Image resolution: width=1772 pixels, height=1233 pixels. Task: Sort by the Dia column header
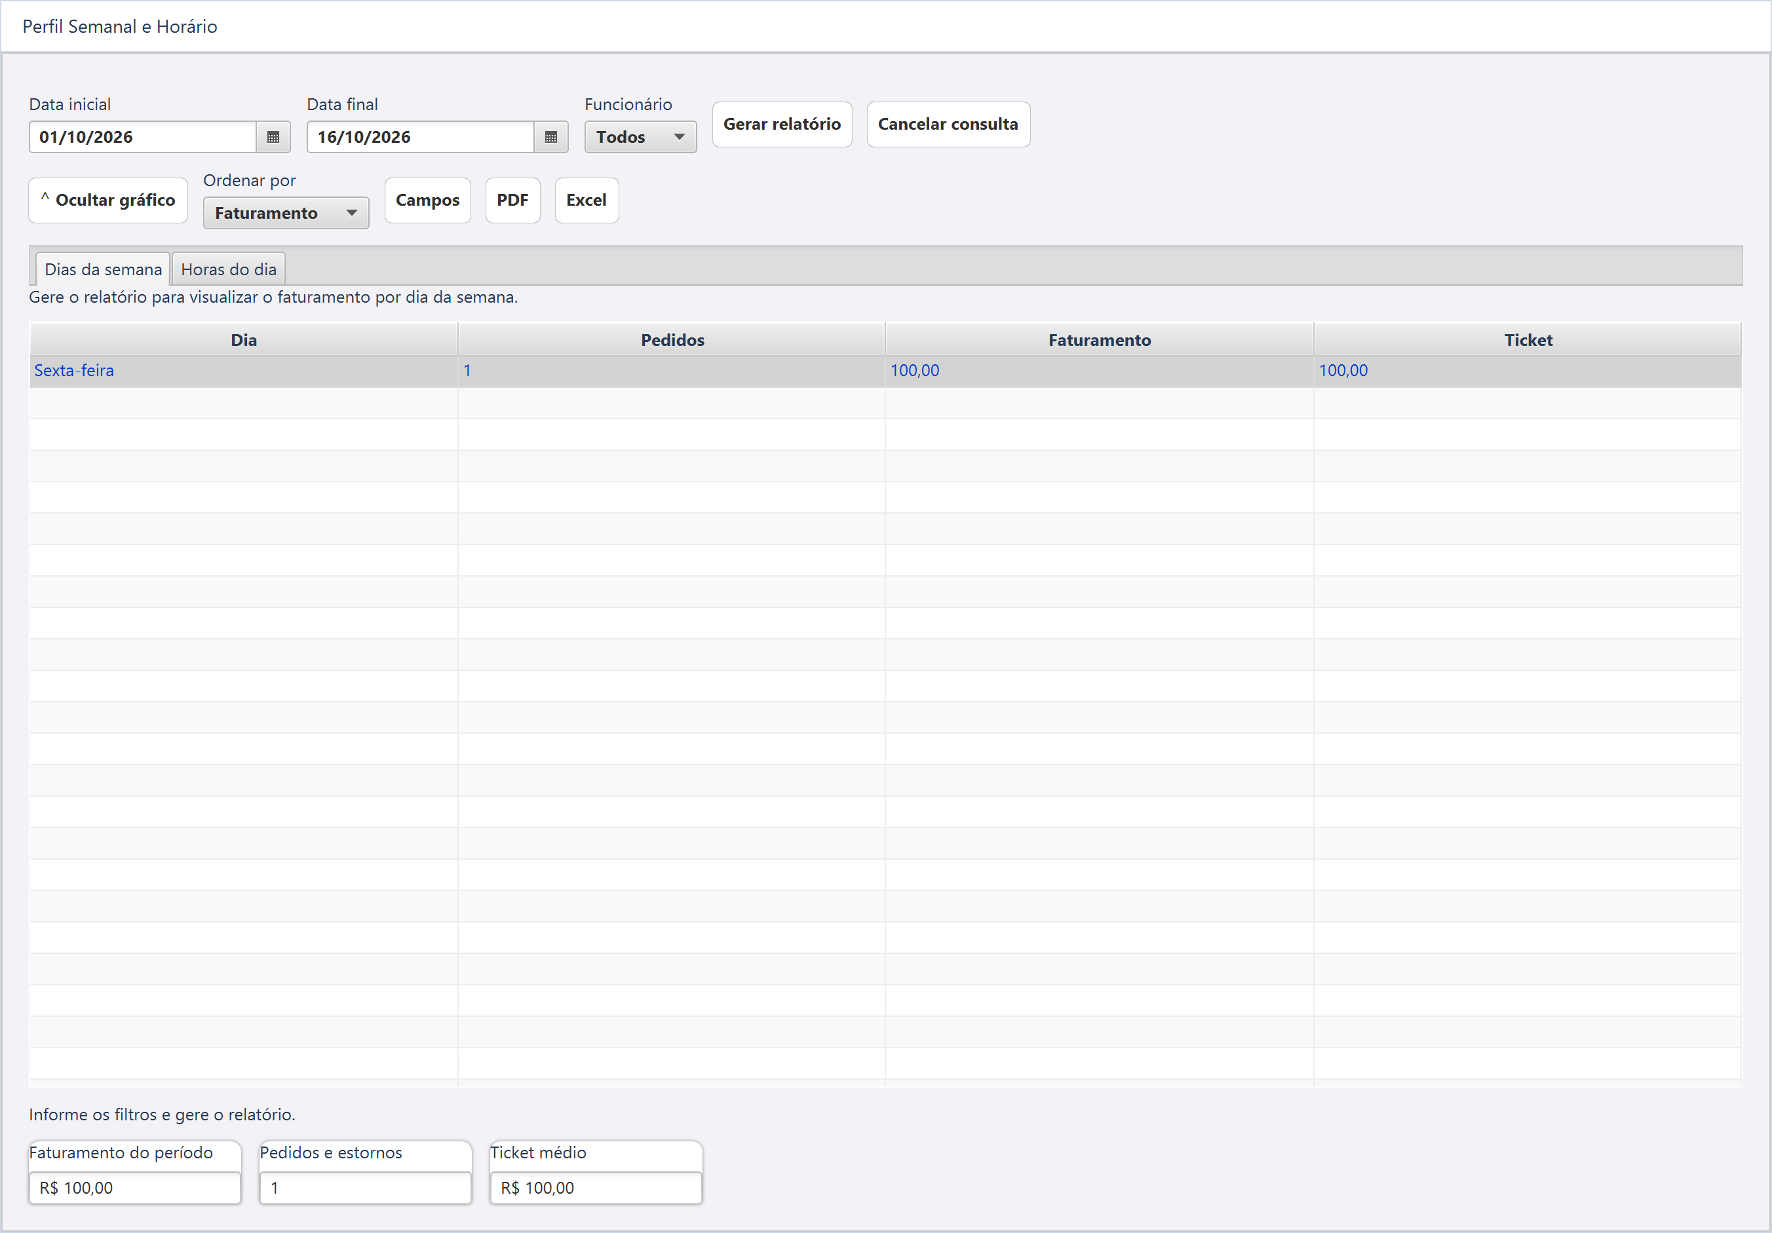point(244,340)
